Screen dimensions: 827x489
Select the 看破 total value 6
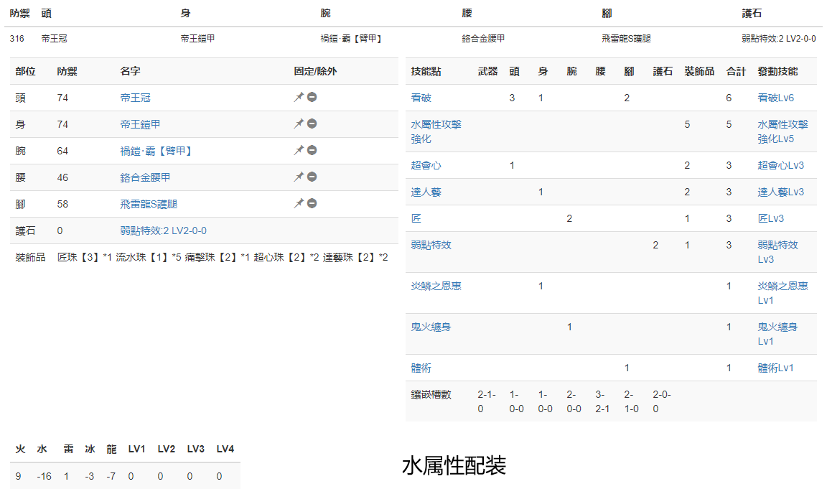pos(729,98)
